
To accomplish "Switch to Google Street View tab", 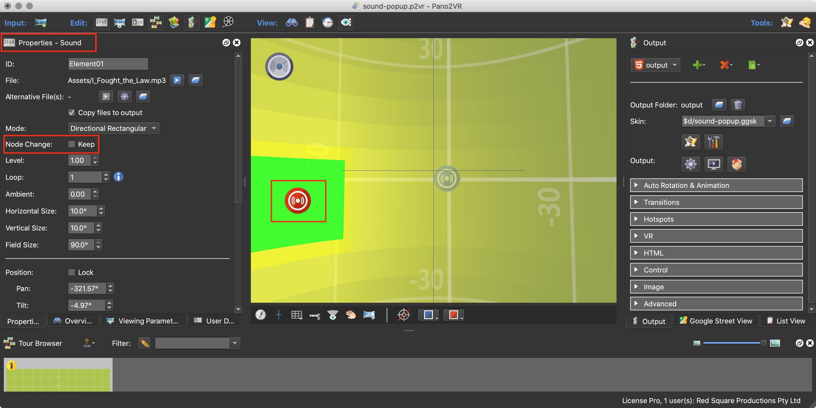I will [x=716, y=321].
